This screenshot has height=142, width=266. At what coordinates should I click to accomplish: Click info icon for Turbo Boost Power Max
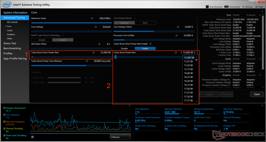pos(176,52)
